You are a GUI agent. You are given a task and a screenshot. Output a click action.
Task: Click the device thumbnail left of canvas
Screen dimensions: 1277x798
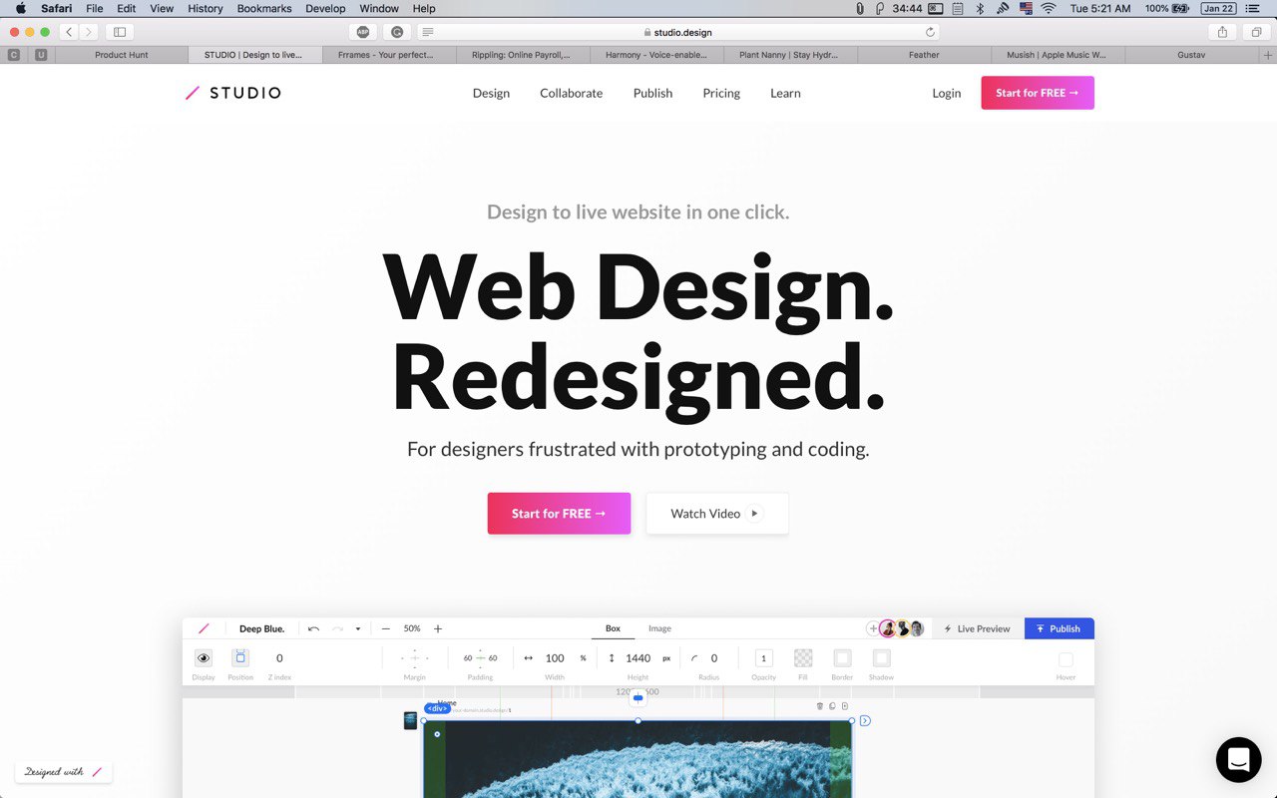[x=410, y=720]
